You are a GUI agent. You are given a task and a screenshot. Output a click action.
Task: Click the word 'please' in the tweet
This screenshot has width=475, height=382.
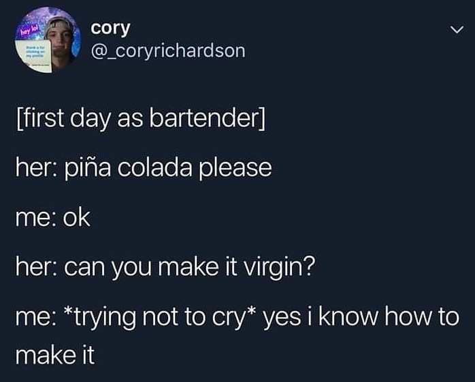tap(235, 168)
